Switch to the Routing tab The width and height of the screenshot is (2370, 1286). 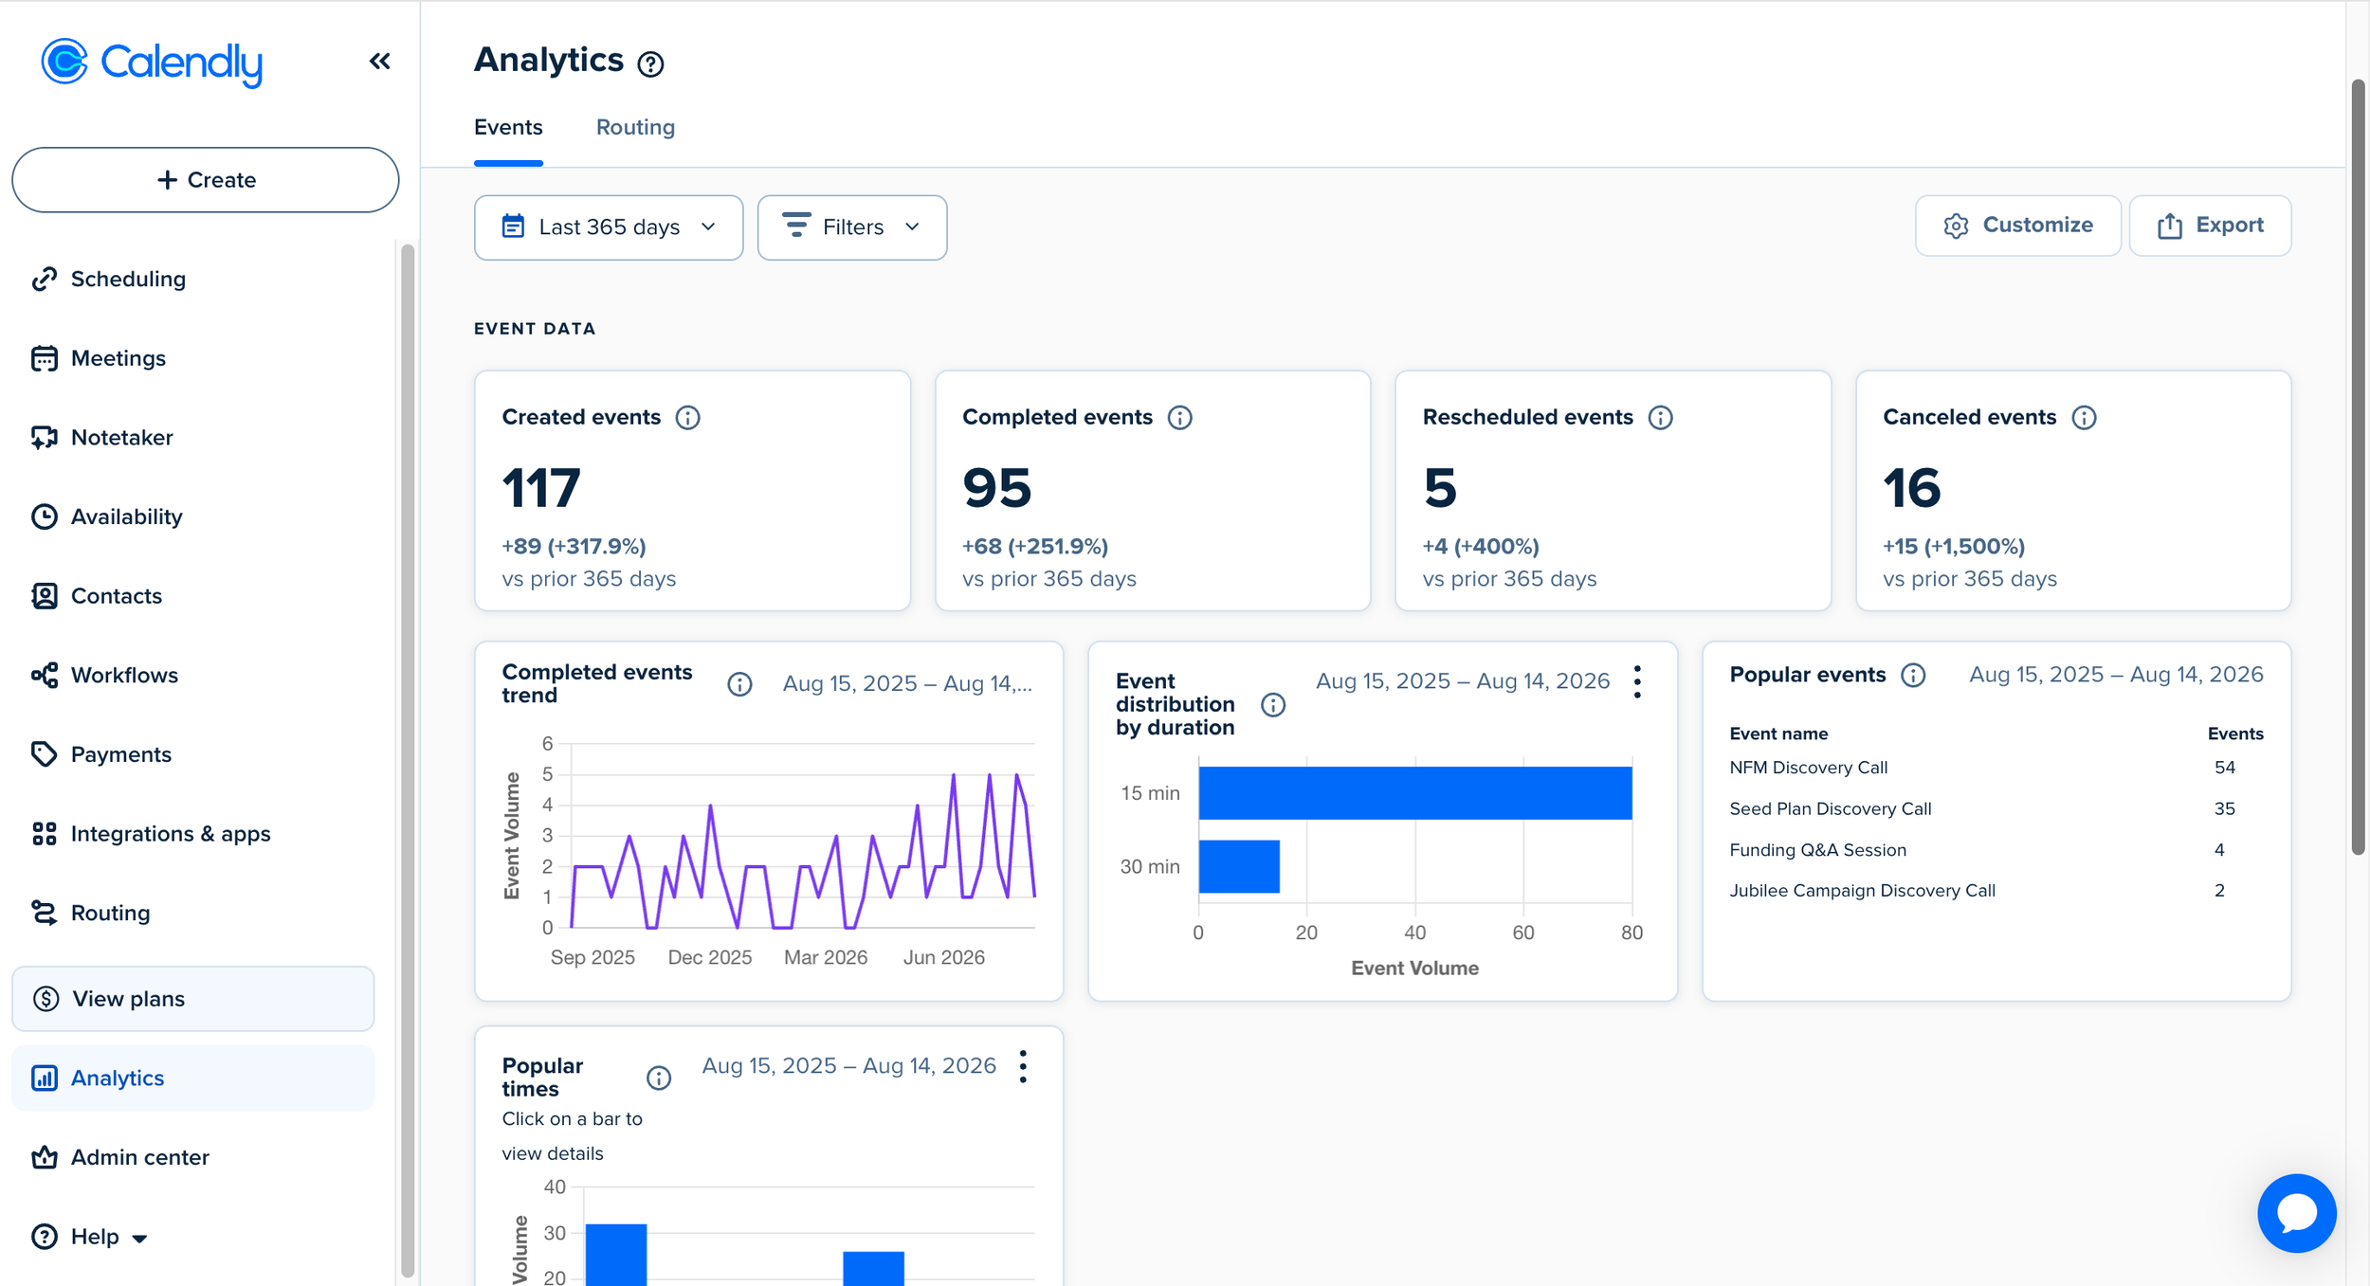click(635, 127)
